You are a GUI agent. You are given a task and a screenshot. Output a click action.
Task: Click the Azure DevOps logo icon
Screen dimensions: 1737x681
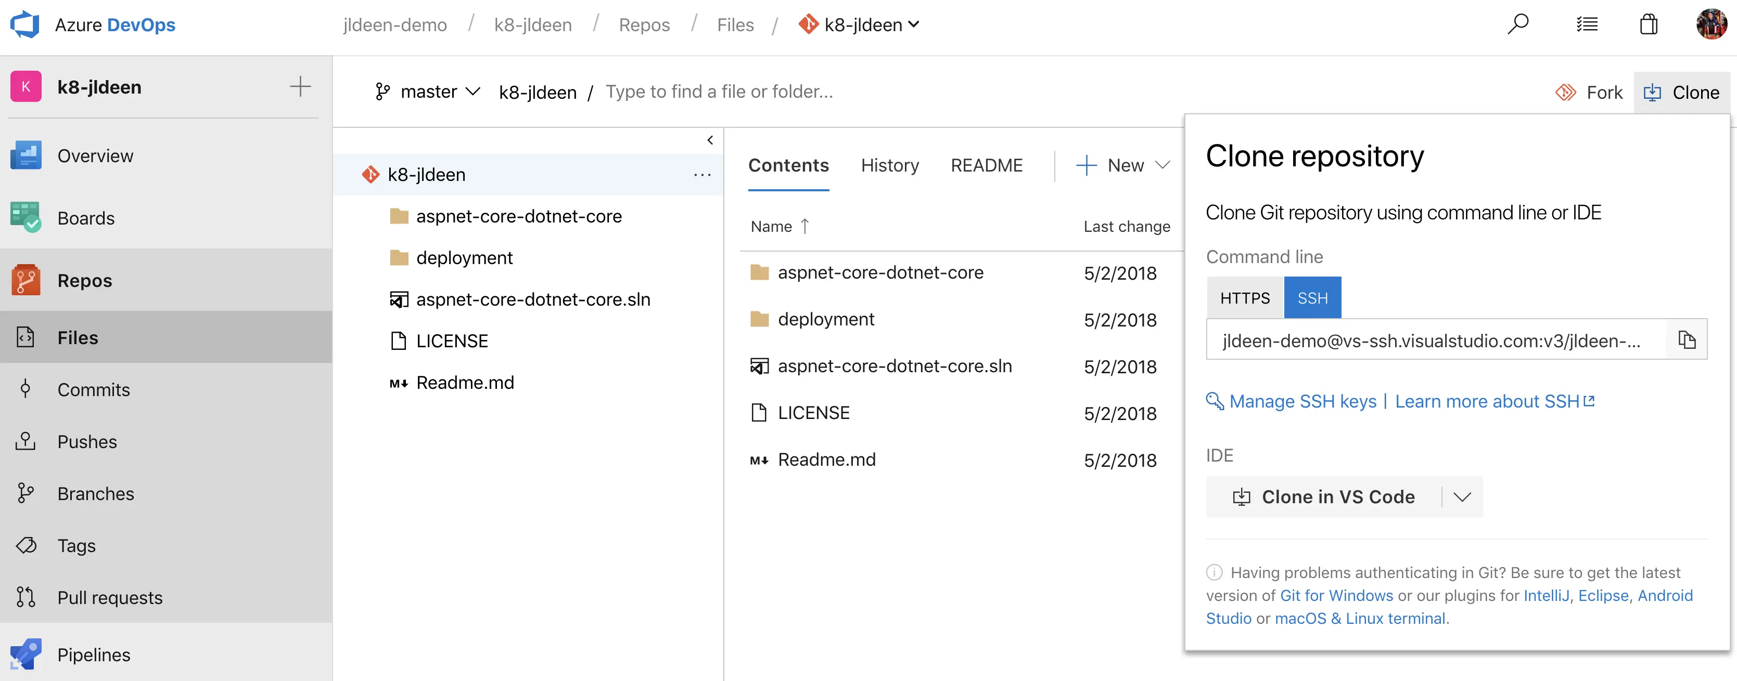[25, 25]
